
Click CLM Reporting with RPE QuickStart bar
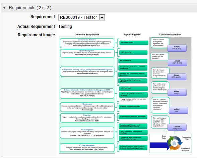(x=133, y=117)
